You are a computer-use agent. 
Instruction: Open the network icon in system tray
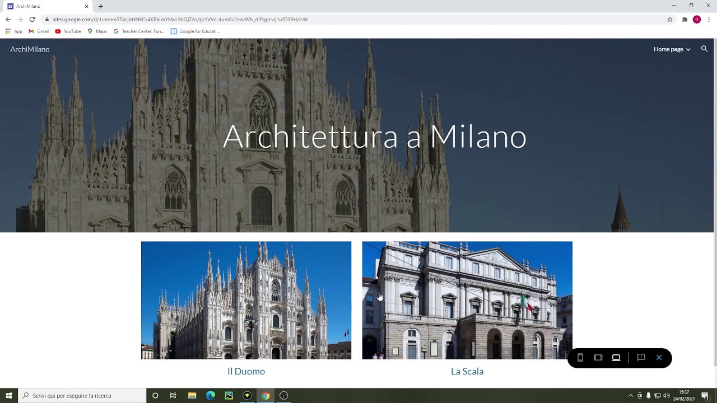tap(657, 396)
